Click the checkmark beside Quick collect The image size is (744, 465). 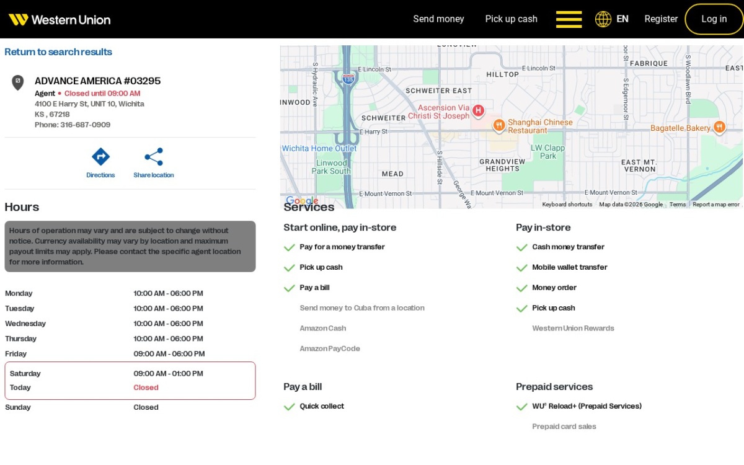tap(289, 407)
